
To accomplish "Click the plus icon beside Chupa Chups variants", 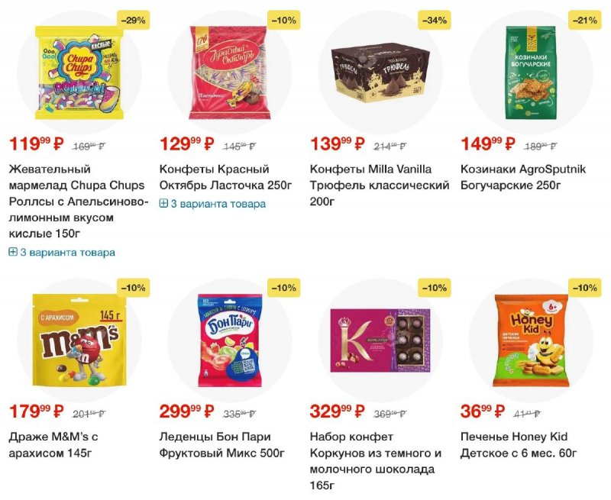I will coord(13,253).
